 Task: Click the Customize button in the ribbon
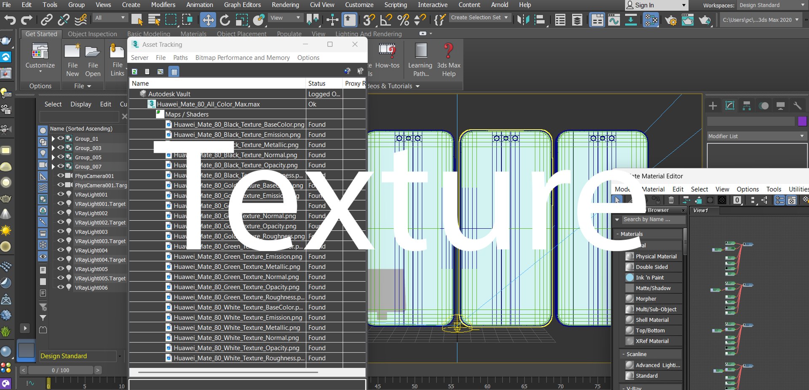pyautogui.click(x=40, y=59)
